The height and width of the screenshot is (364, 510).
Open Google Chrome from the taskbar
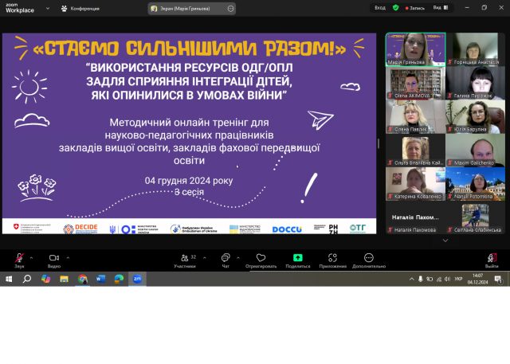tap(83, 279)
